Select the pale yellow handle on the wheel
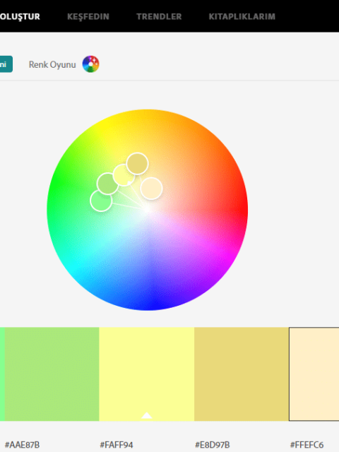This screenshot has width=339, height=452. pyautogui.click(x=124, y=175)
